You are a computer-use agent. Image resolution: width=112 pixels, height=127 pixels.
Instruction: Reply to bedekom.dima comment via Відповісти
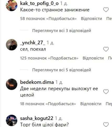click(x=91, y=104)
